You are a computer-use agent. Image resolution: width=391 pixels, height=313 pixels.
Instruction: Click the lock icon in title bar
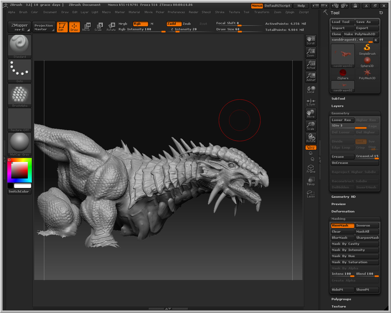tap(355, 6)
